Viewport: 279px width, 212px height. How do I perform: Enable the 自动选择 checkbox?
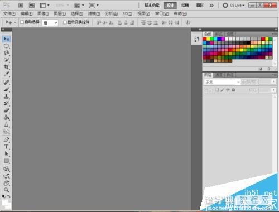22,22
